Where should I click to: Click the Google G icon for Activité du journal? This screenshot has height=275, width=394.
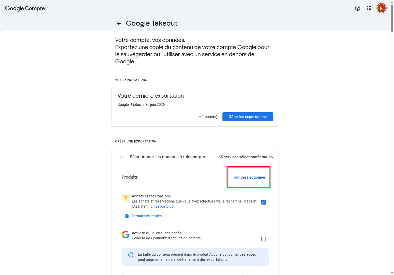click(x=126, y=235)
